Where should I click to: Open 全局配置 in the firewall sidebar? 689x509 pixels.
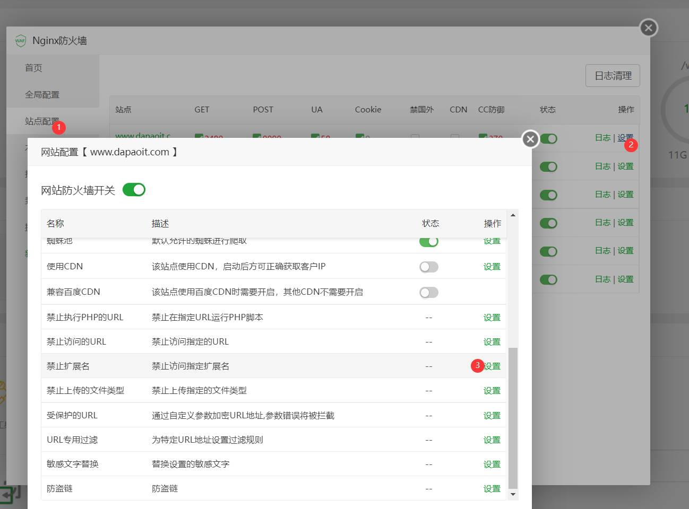pyautogui.click(x=42, y=94)
